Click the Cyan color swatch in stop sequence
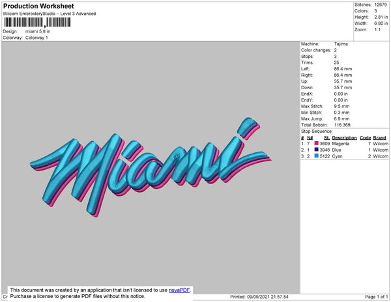Image resolution: width=391 pixels, height=302 pixels. point(317,156)
